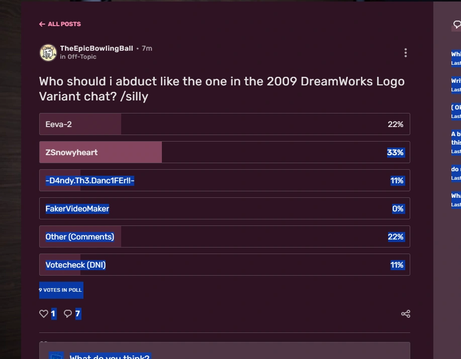The width and height of the screenshot is (461, 359).
Task: Click the 9 VOTES IN POLL label
Action: [61, 290]
